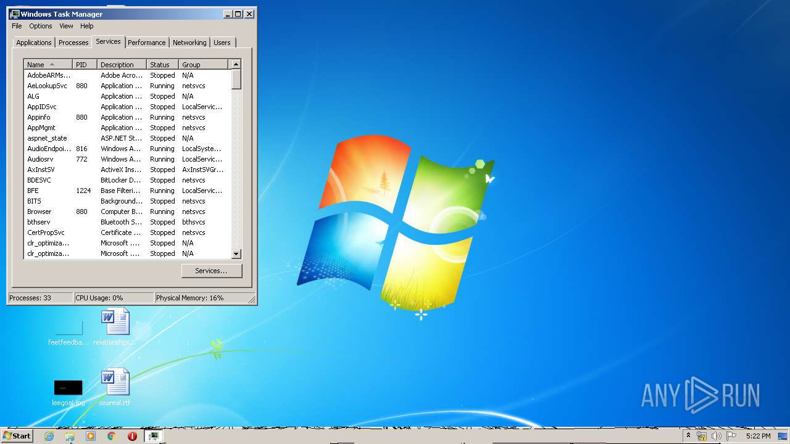The width and height of the screenshot is (790, 444).
Task: Open the File menu
Action: tap(17, 26)
